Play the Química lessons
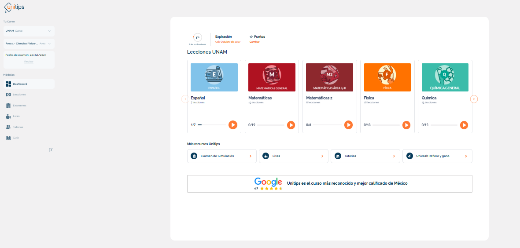 click(x=464, y=125)
